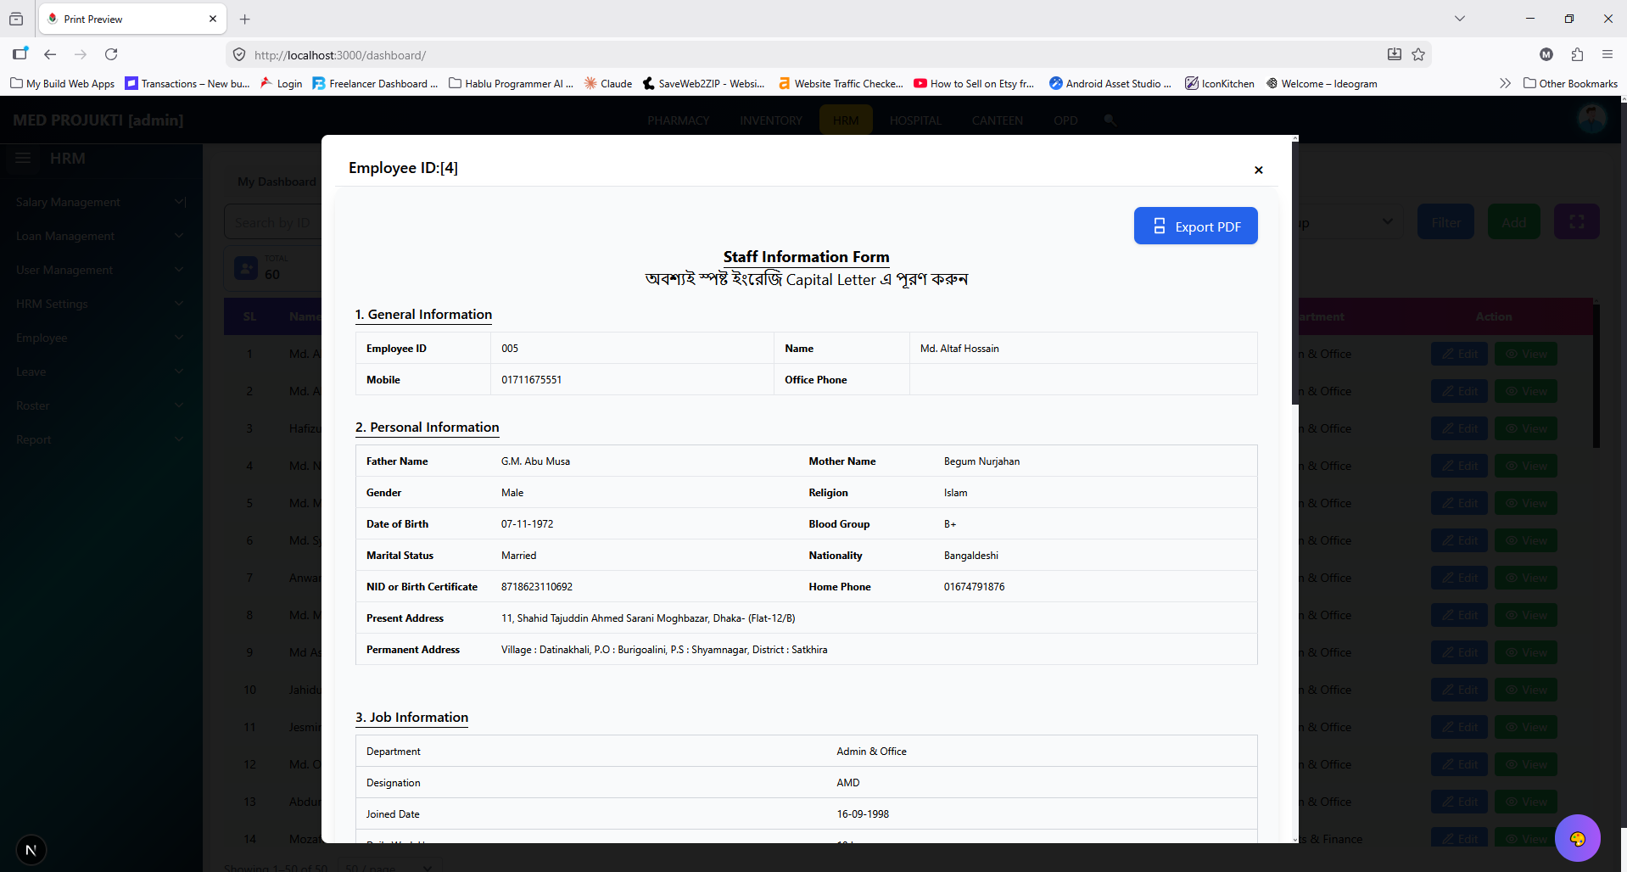Screen dimensions: 1627x872
Task: Open the IconKitchen bookmark
Action: coord(1220,83)
